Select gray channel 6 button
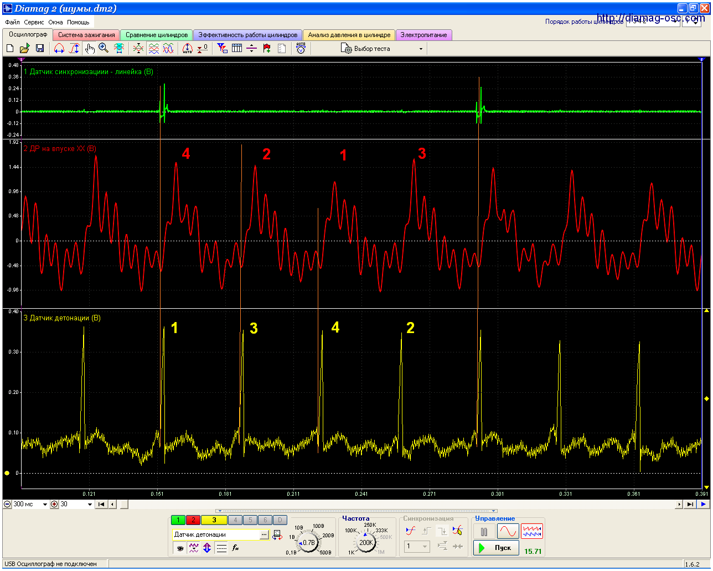The image size is (713, 571). (x=265, y=520)
